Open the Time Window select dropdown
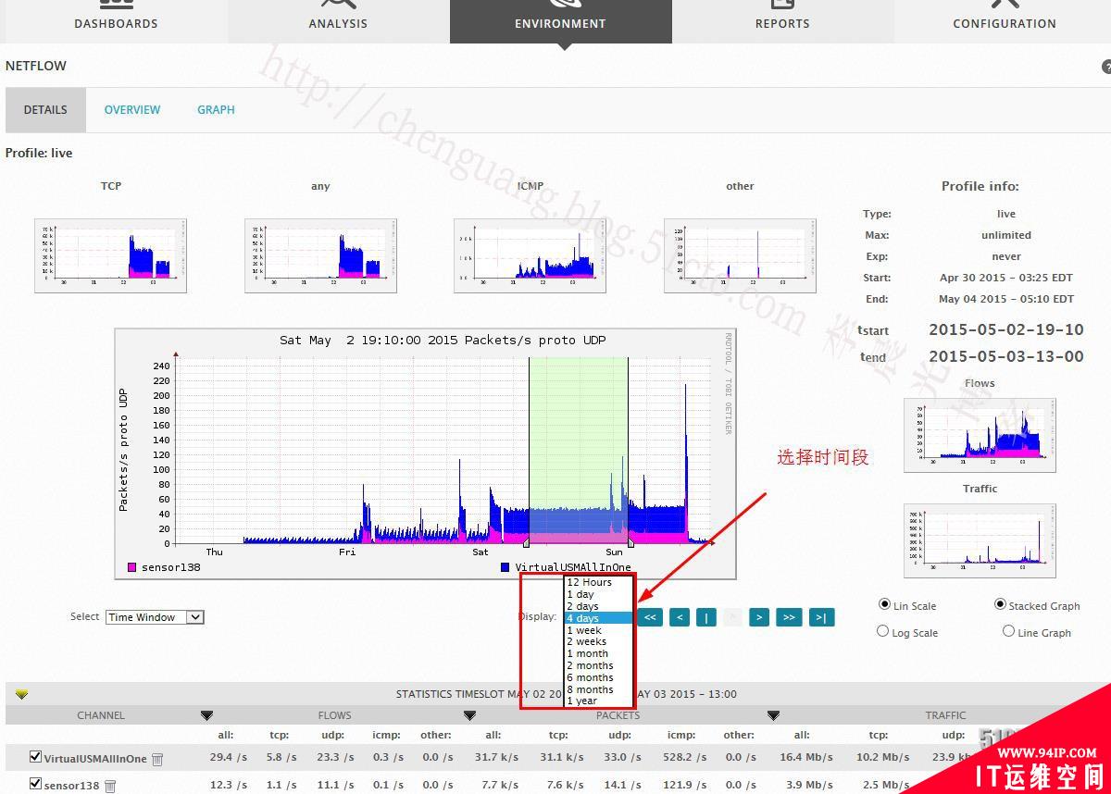Image resolution: width=1111 pixels, height=794 pixels. 155,617
